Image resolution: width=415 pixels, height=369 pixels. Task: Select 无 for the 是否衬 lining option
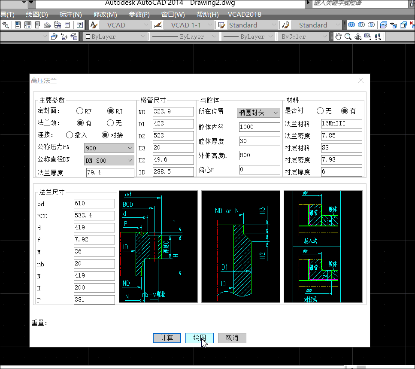tap(320, 111)
